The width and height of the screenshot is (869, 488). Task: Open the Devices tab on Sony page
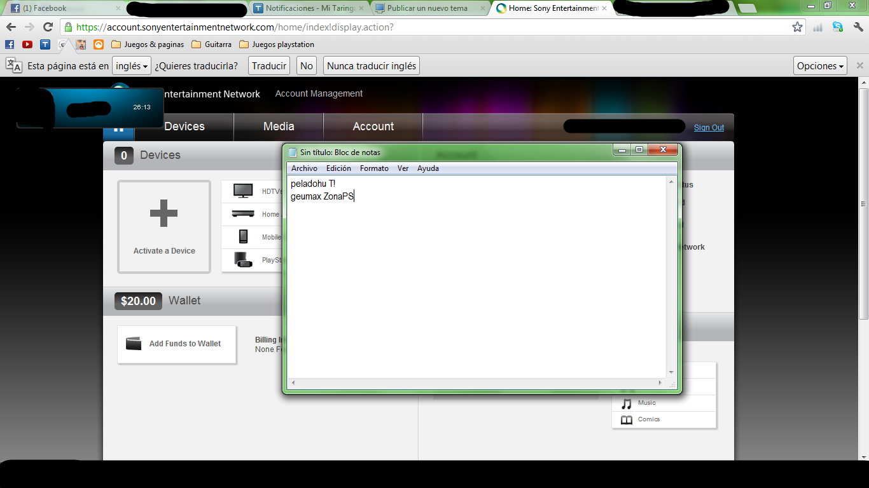[184, 126]
